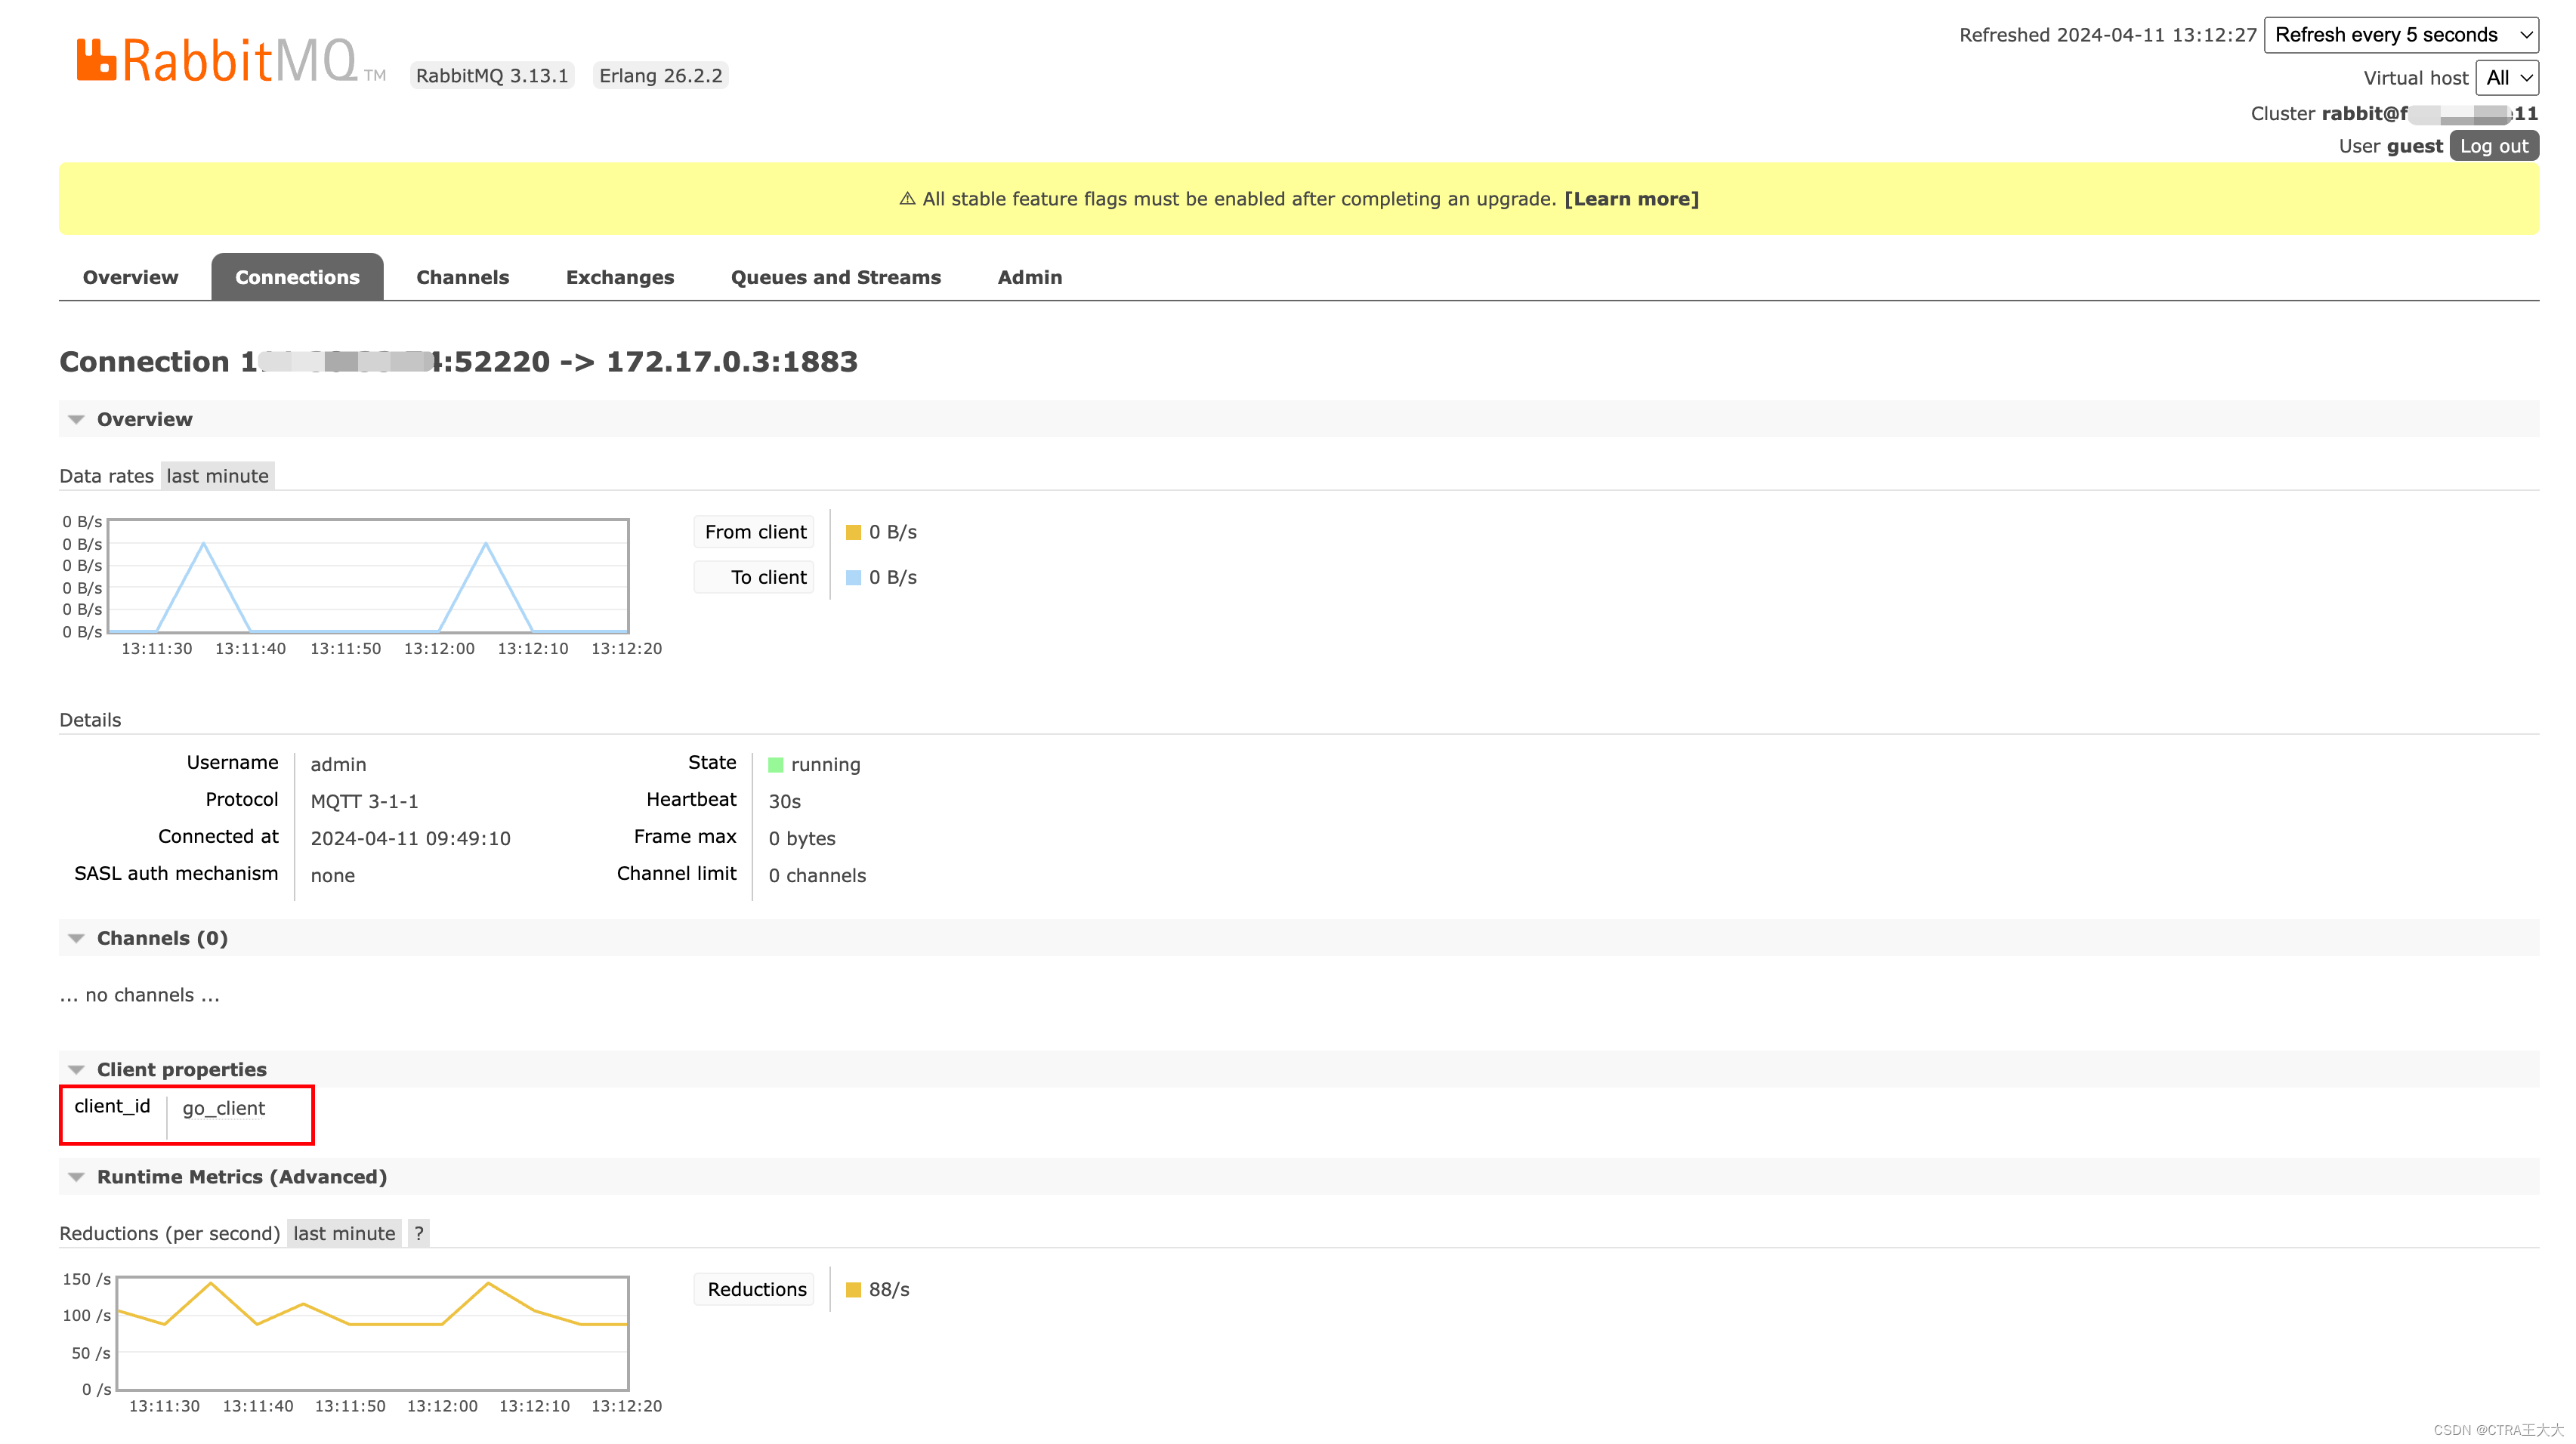The height and width of the screenshot is (1444, 2576).
Task: Click the help question mark beside Reductions
Action: (x=419, y=1233)
